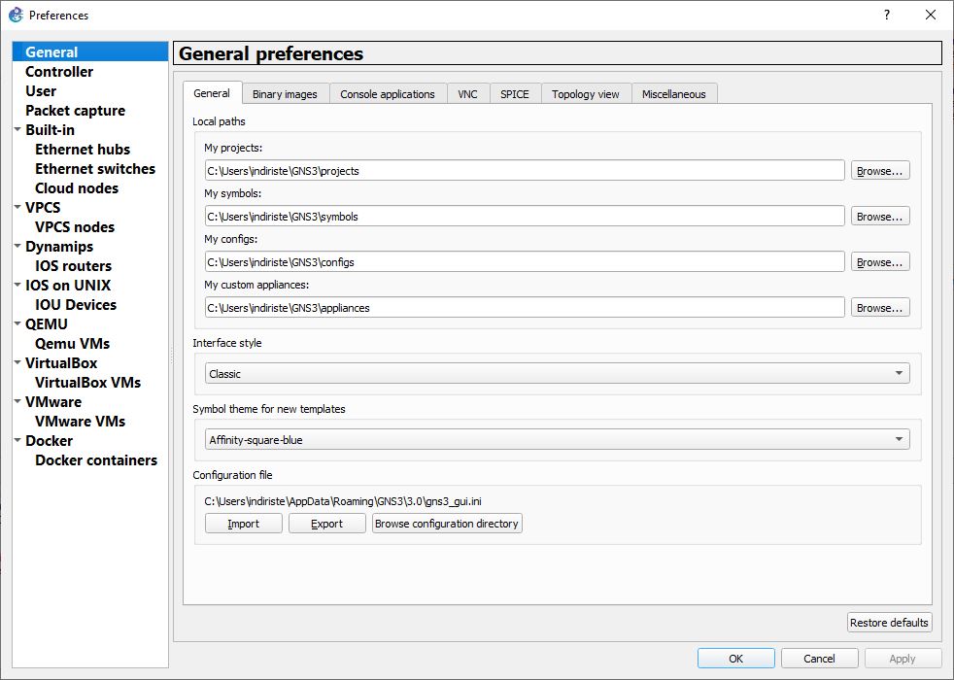The width and height of the screenshot is (954, 680).
Task: Click the Export configuration button
Action: (x=326, y=524)
